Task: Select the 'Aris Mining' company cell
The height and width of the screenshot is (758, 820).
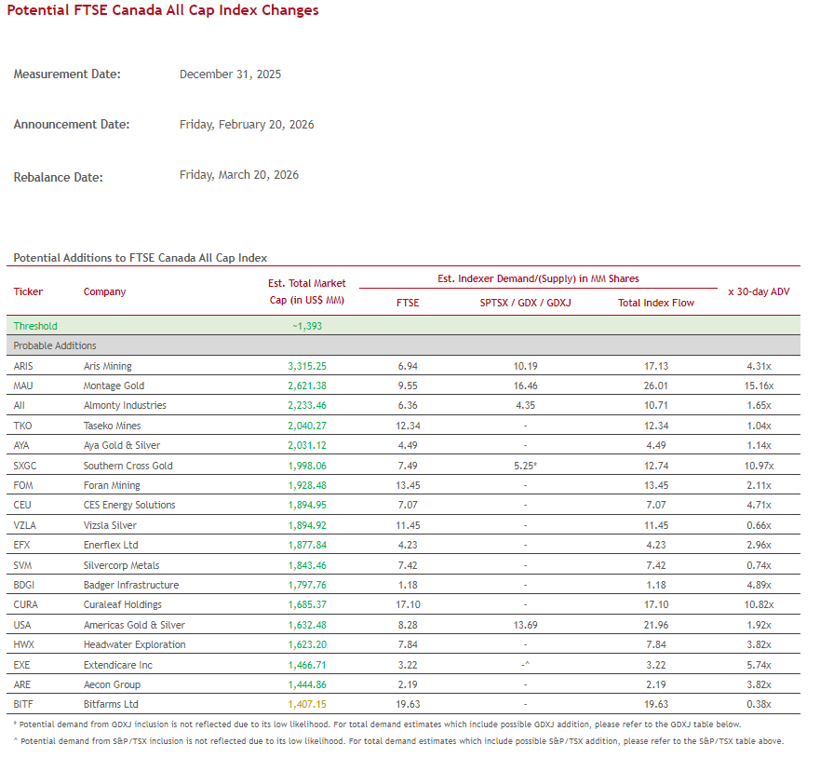Action: pyautogui.click(x=108, y=366)
